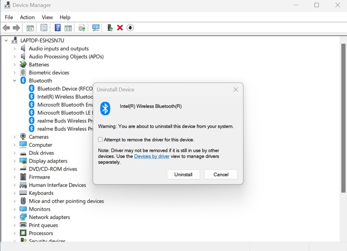
Task: Click the Batteries category icon
Action: 23,64
